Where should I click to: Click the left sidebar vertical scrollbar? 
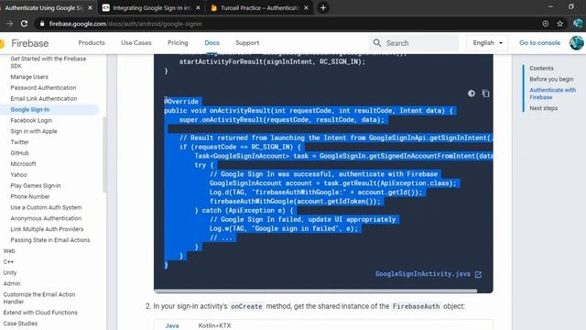point(104,155)
